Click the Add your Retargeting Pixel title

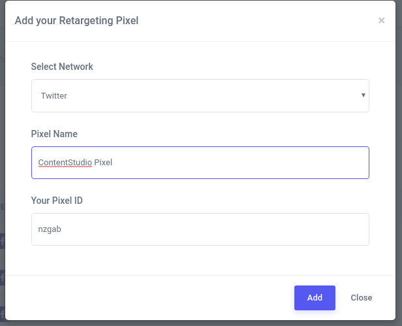76,20
